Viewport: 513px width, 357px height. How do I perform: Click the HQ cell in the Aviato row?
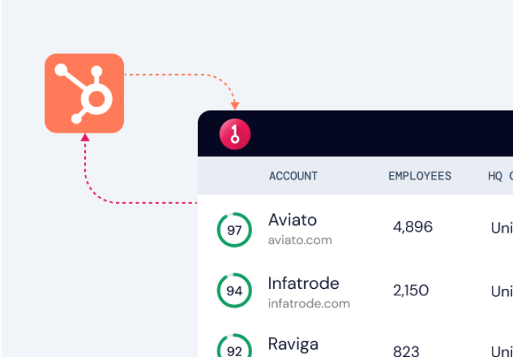(x=501, y=228)
